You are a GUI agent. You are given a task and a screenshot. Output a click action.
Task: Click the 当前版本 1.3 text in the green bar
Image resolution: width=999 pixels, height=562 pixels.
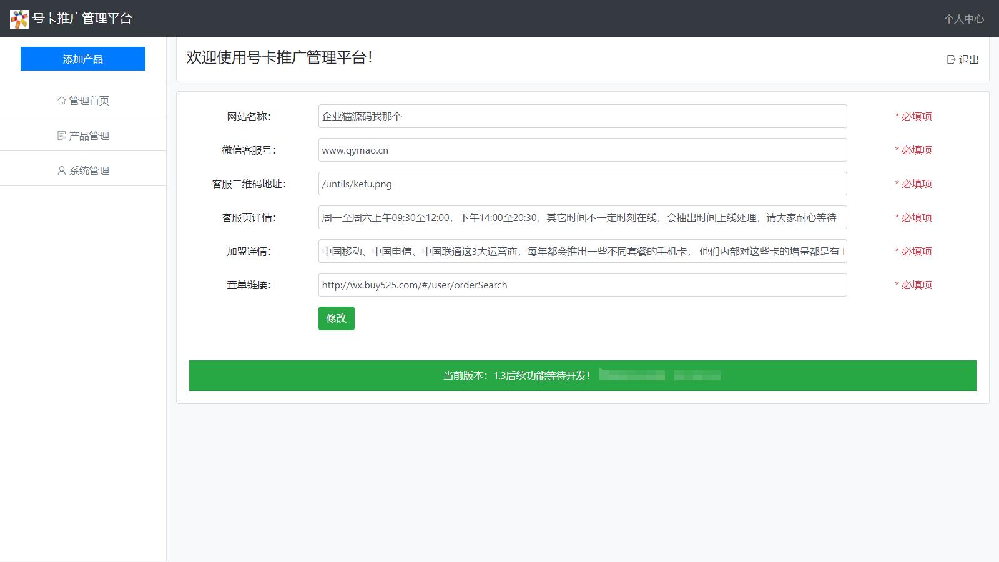tap(516, 375)
